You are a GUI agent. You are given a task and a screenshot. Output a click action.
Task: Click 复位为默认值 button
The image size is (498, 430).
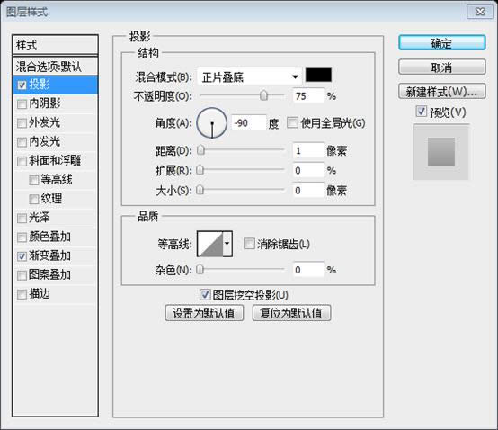pyautogui.click(x=291, y=313)
